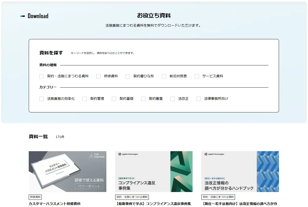The image size is (308, 207).
Task: Toggle the 法務業務の効率化 category filter
Action: coord(41,98)
